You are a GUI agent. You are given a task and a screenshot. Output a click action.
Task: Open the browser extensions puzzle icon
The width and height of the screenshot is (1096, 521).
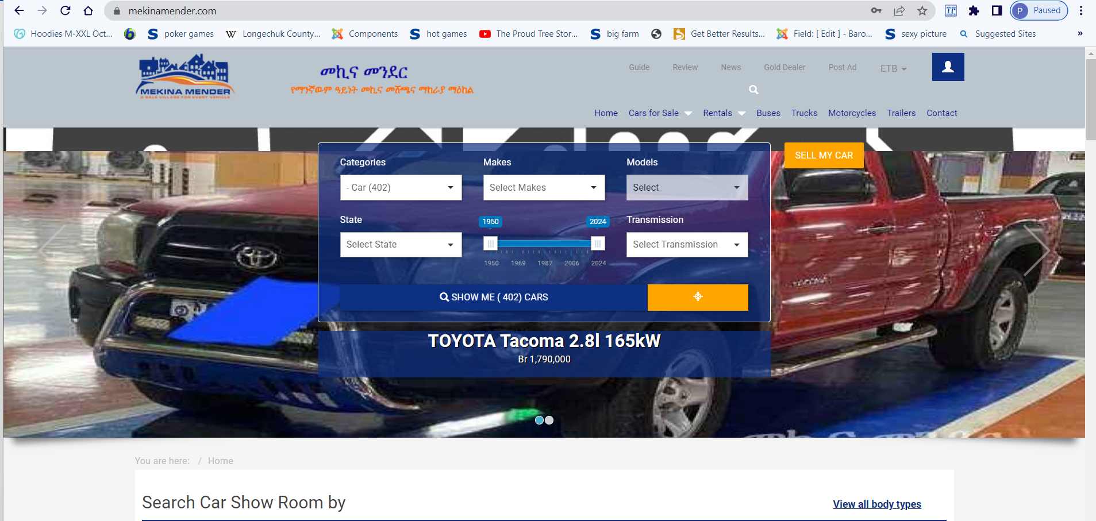tap(974, 11)
